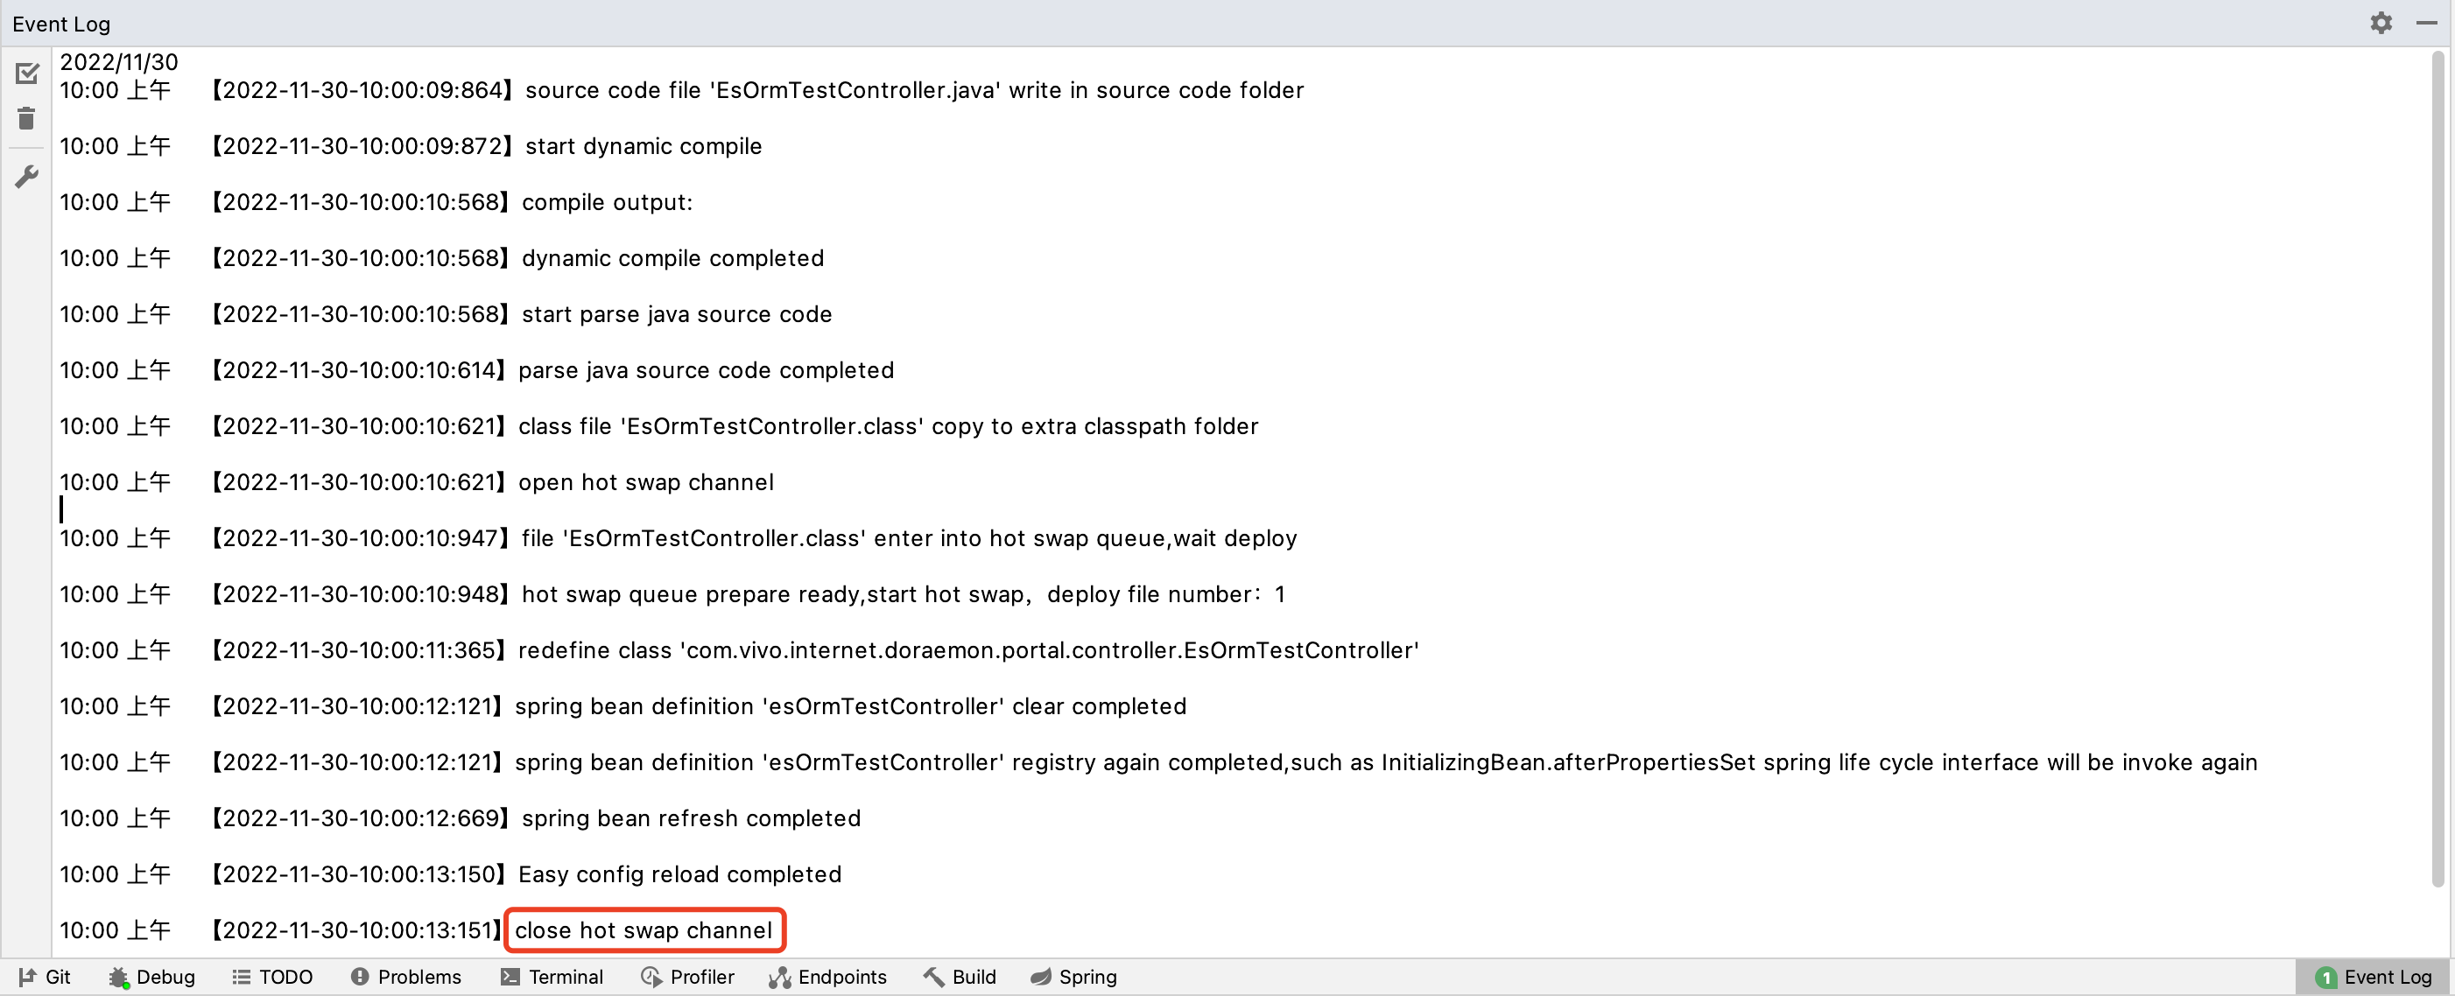Click the 'spring bean refresh completed' log line
Viewport: 2455px width, 996px height.
point(690,818)
